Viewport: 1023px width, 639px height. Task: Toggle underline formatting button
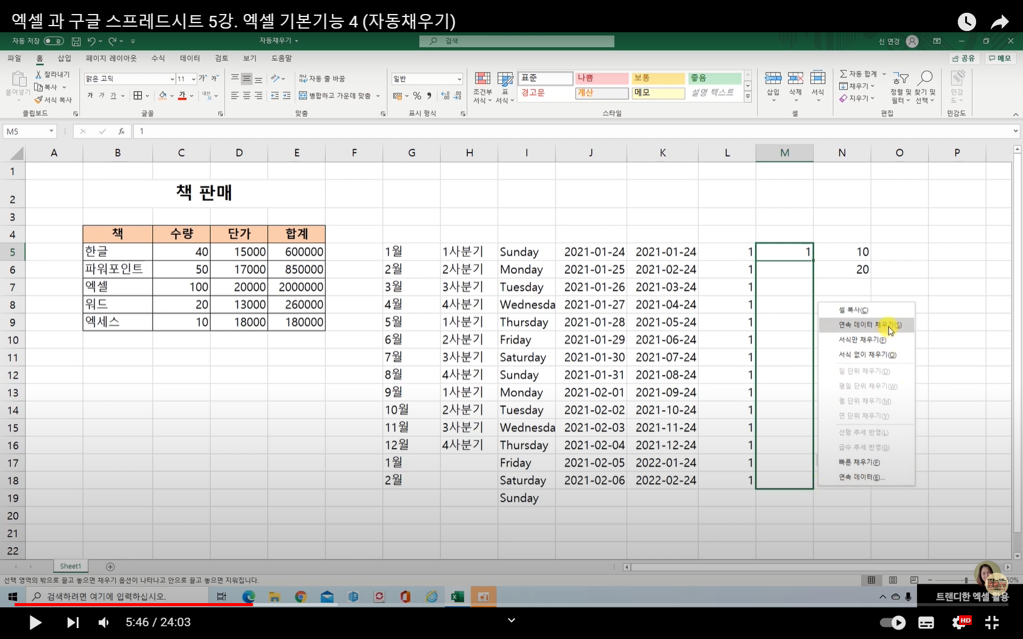point(113,96)
